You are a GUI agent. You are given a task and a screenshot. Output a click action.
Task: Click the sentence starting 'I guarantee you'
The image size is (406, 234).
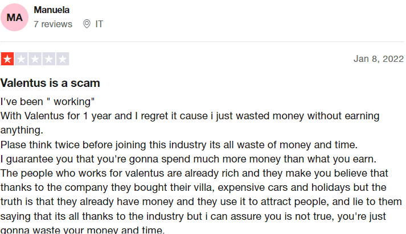coord(188,159)
